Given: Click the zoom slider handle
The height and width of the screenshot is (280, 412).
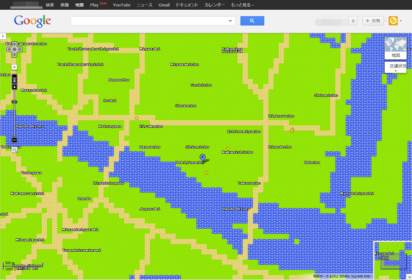Looking at the screenshot, I should [x=14, y=102].
